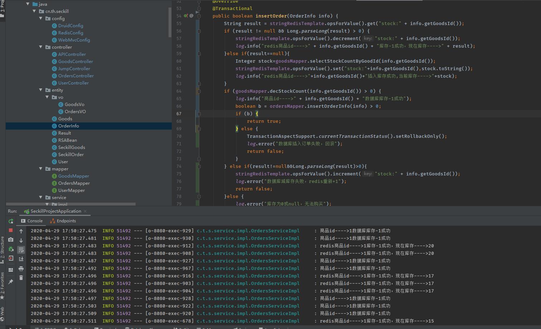Collapse the service package
This screenshot has height=329, width=541.
(41, 197)
